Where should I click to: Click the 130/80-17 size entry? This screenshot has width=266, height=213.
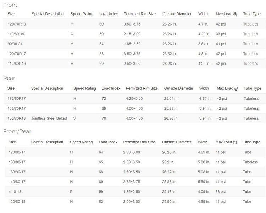(17, 162)
